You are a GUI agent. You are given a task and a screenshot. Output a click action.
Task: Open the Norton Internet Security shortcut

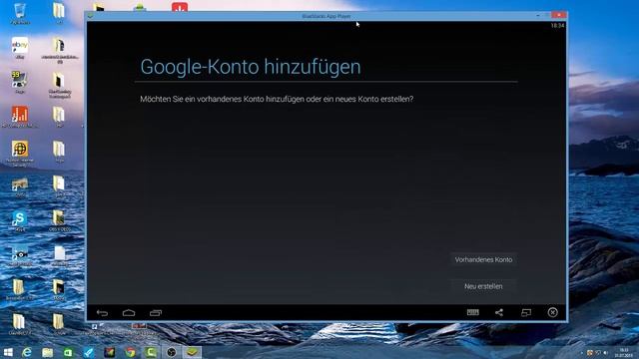[20, 153]
